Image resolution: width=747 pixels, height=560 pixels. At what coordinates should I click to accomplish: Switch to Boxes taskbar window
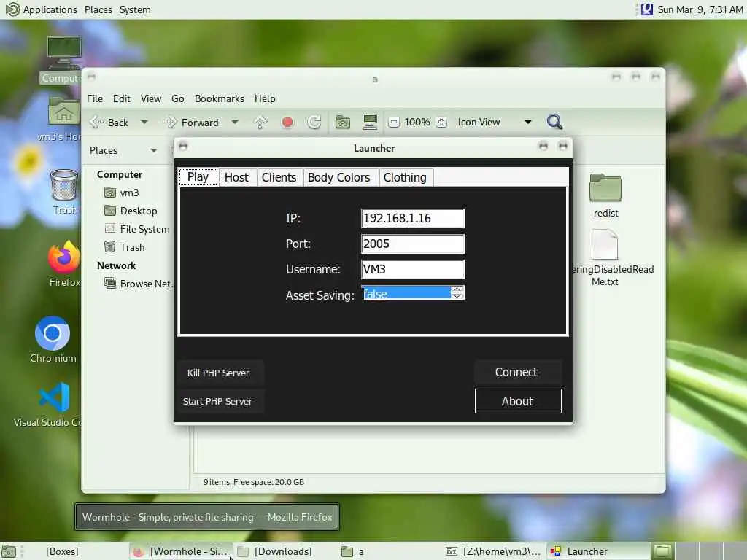click(63, 551)
